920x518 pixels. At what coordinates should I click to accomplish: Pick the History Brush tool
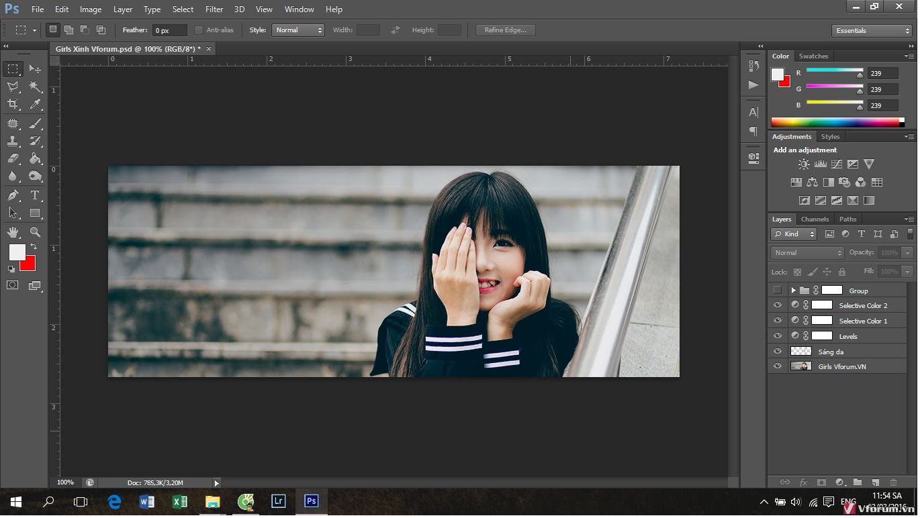pyautogui.click(x=35, y=141)
